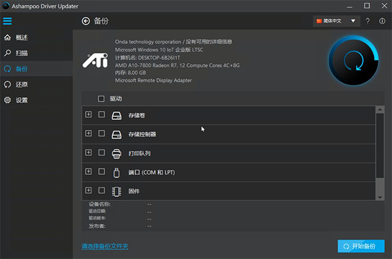Click the 打印队列 printer icon
The height and width of the screenshot is (259, 392).
[x=116, y=154]
